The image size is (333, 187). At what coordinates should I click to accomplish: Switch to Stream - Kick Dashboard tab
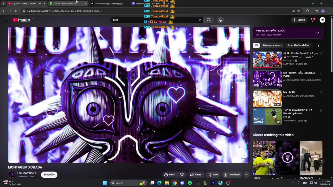65,4
